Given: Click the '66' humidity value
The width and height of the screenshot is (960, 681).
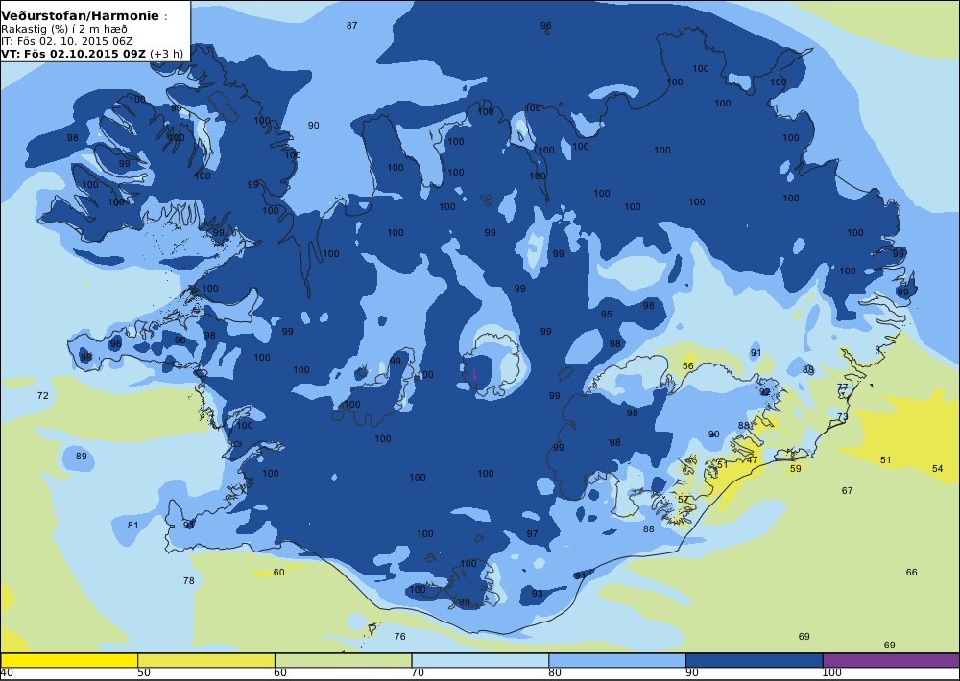Looking at the screenshot, I should (x=912, y=572).
